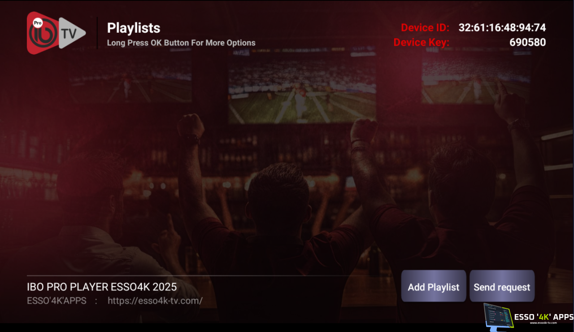574x332 pixels.
Task: Click the small www.esso4k-tv.com watermark link
Action: pyautogui.click(x=544, y=323)
